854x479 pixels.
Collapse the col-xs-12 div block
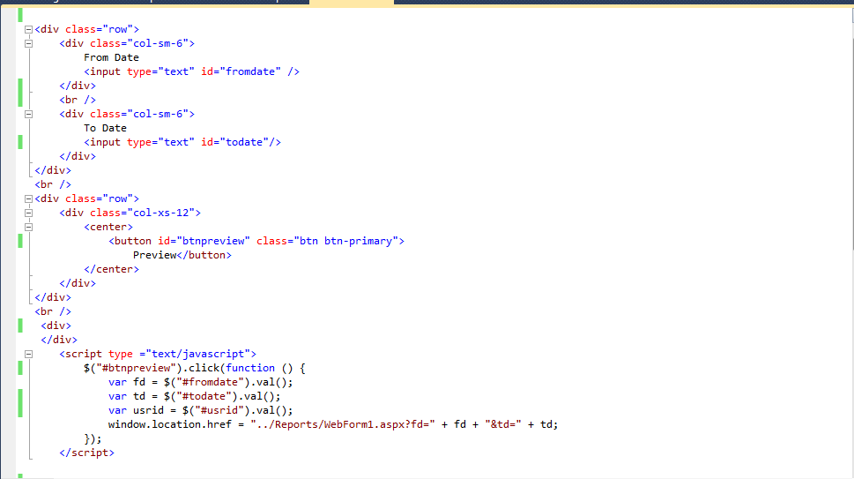pos(28,213)
